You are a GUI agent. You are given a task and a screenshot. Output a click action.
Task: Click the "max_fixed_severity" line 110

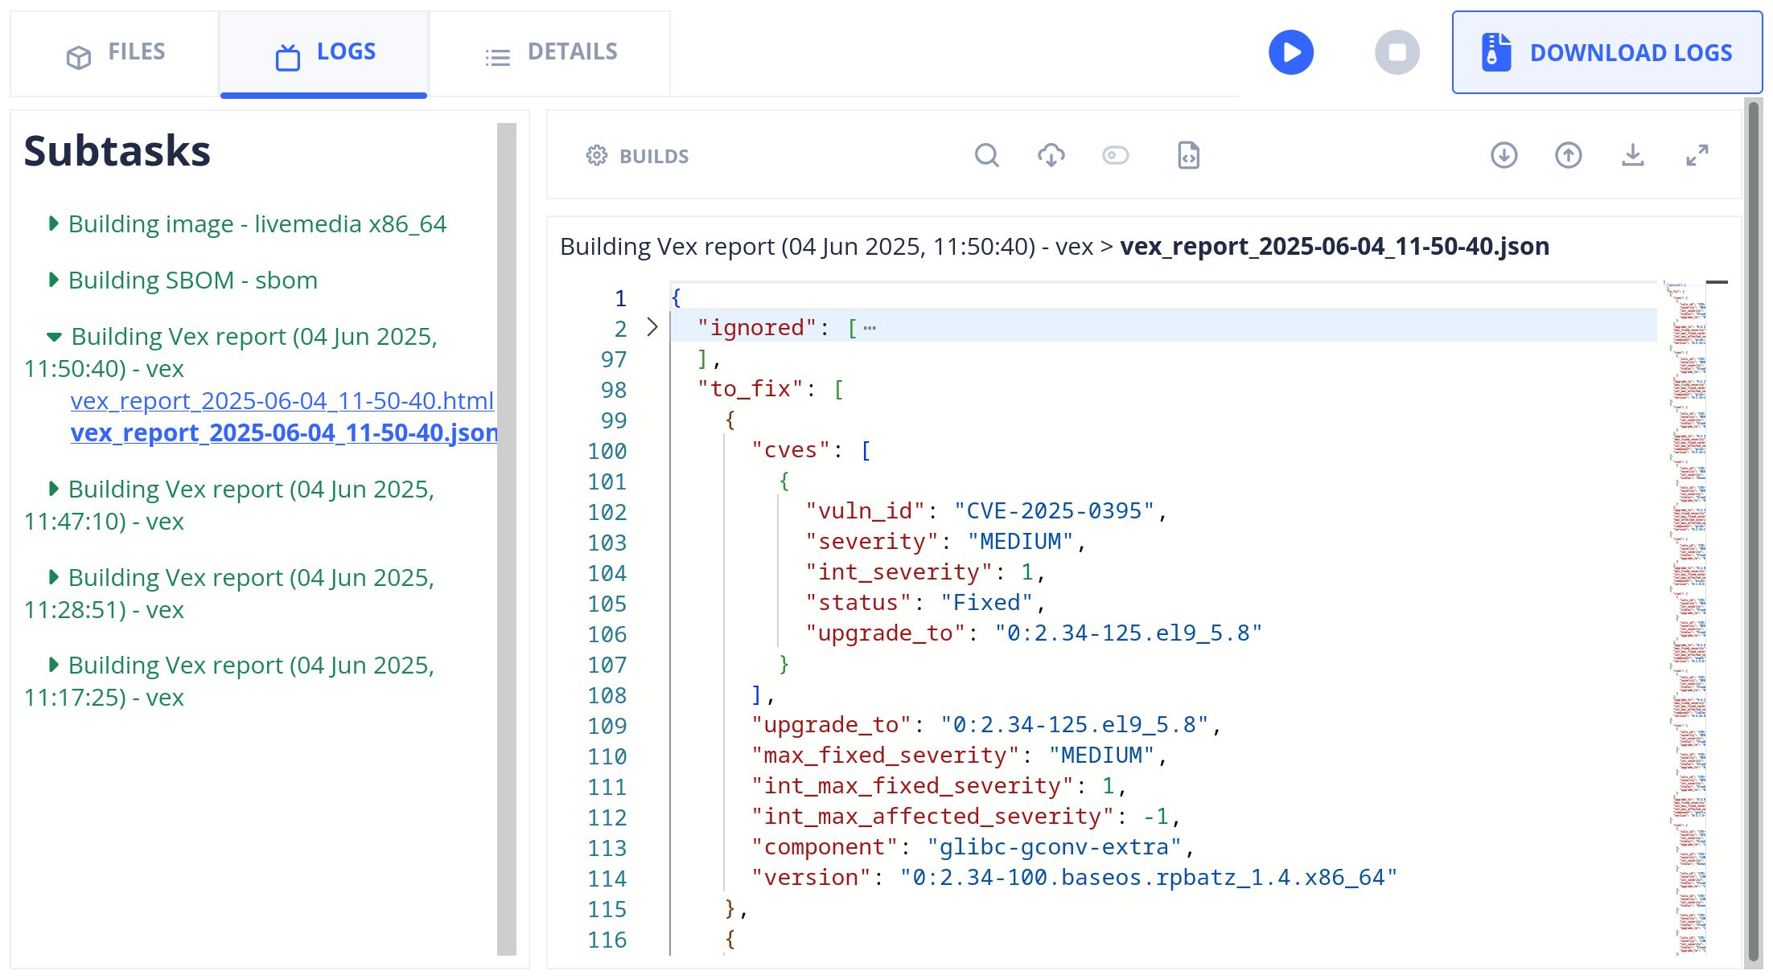(960, 756)
